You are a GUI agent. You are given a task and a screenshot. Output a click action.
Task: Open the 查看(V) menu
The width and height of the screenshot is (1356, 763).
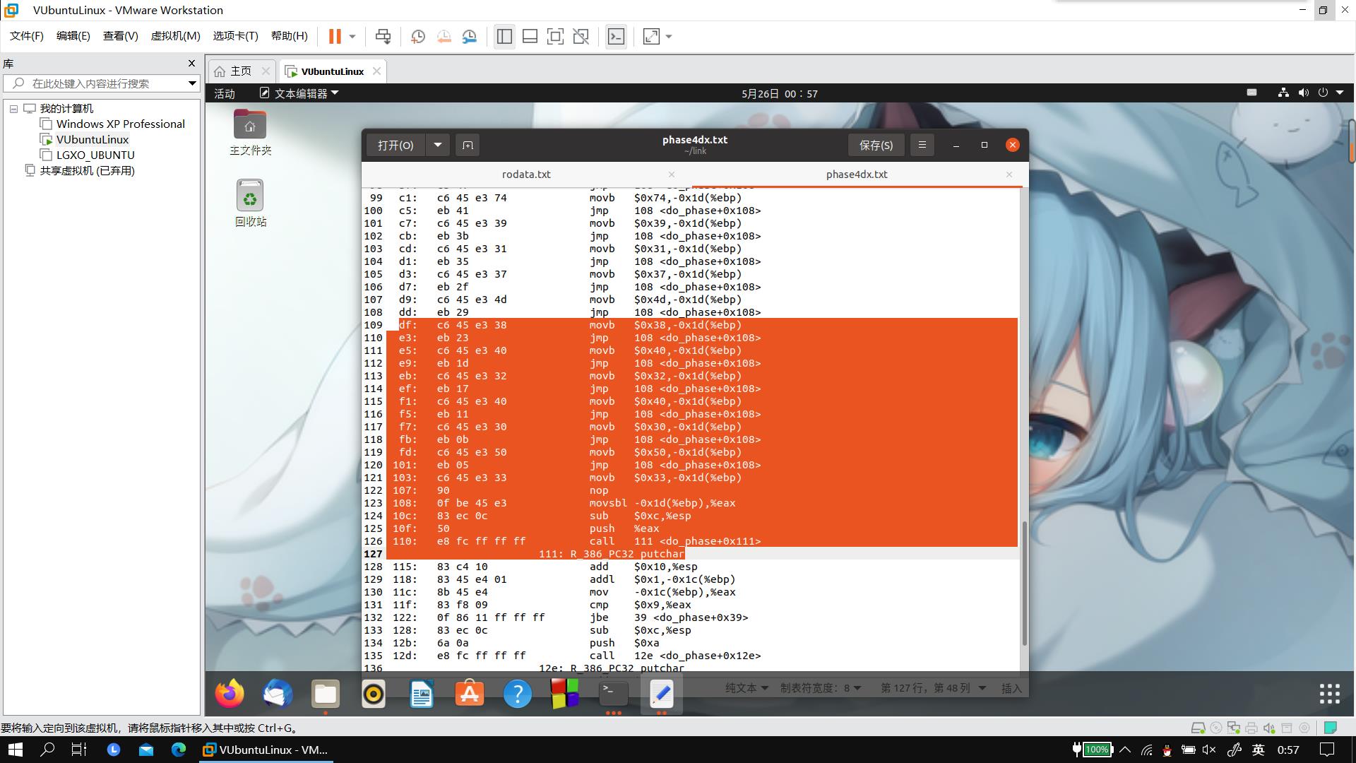tap(121, 36)
